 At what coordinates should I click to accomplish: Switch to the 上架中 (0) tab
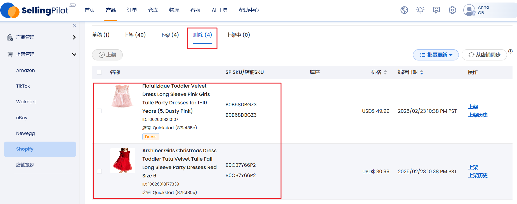(x=238, y=35)
